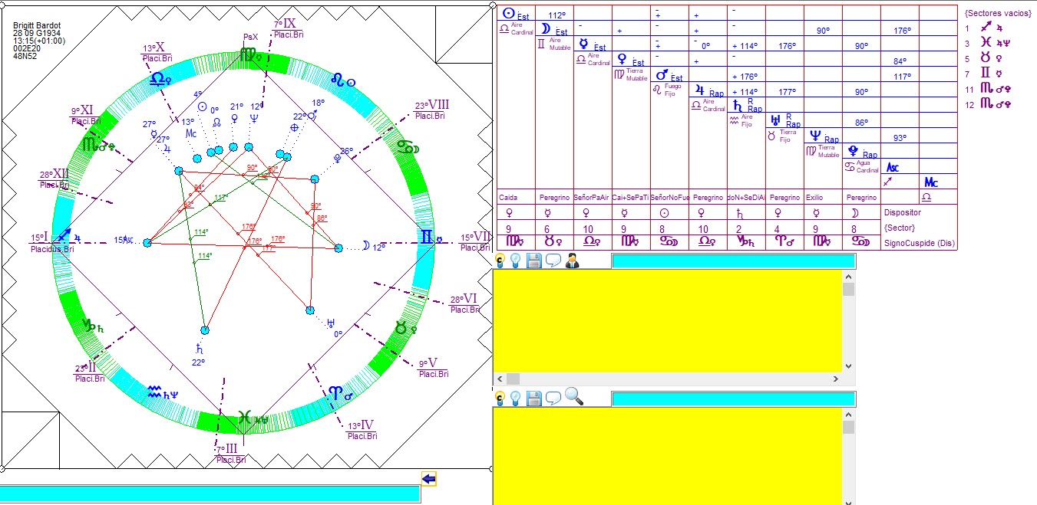Click the Cancer sign on the zodiac wheel
The height and width of the screenshot is (505, 1037).
coord(403,147)
